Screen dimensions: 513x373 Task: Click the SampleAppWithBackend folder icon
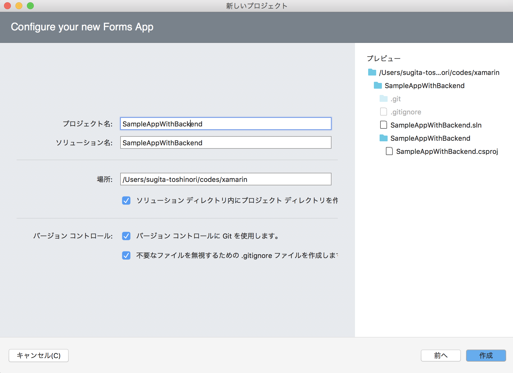377,86
